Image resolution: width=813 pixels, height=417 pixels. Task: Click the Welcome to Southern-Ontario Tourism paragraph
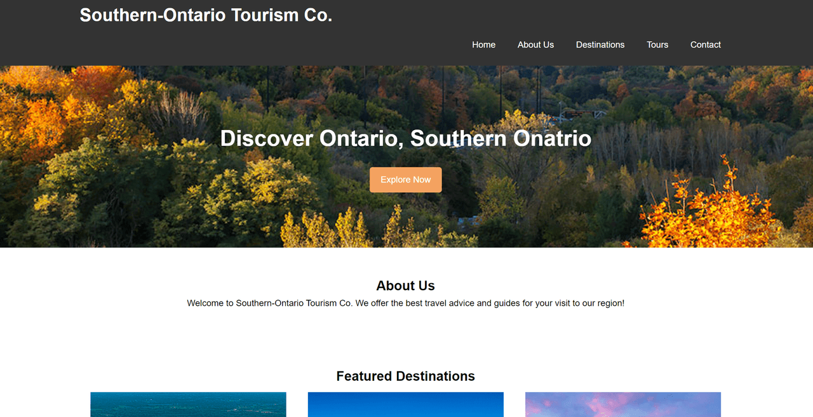coord(406,303)
